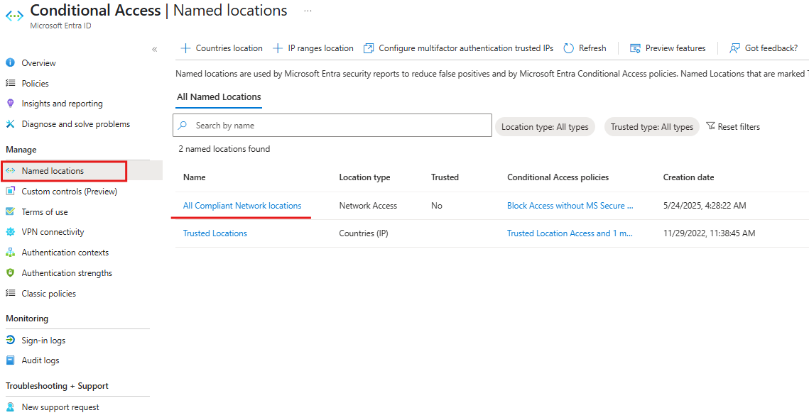View the Audit logs
This screenshot has width=809, height=420.
[40, 360]
